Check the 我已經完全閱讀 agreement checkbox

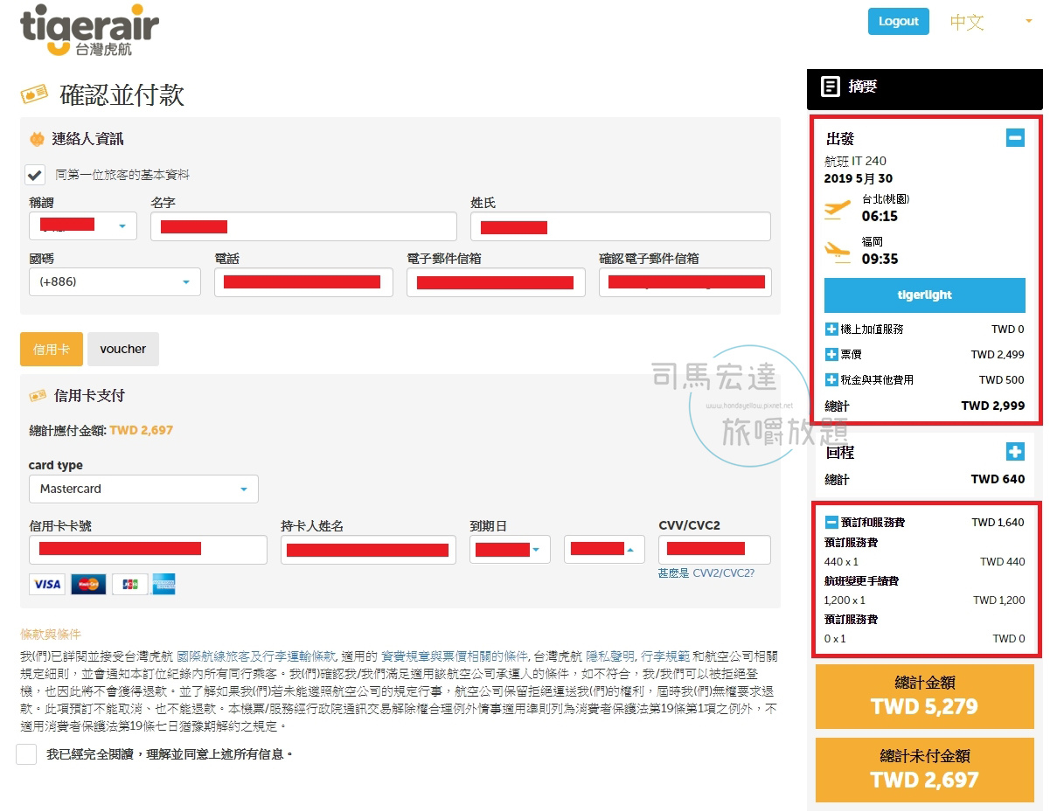(26, 753)
